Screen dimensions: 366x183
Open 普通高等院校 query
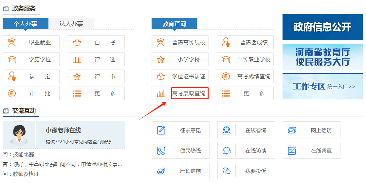point(189,43)
